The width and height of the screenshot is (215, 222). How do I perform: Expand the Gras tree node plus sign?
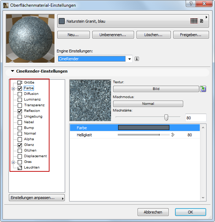(13, 162)
